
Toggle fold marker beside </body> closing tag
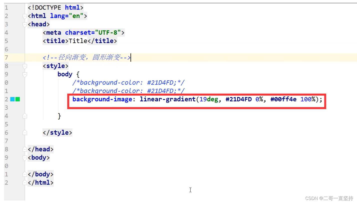25,174
